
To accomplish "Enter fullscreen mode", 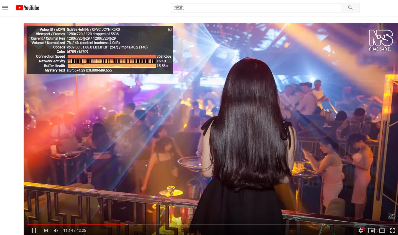I will pos(392,231).
